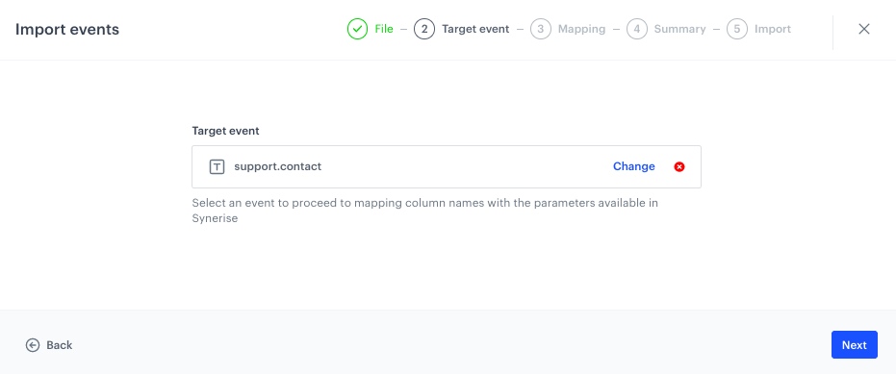Jump to the Summary step label
Image resolution: width=896 pixels, height=374 pixels.
680,29
